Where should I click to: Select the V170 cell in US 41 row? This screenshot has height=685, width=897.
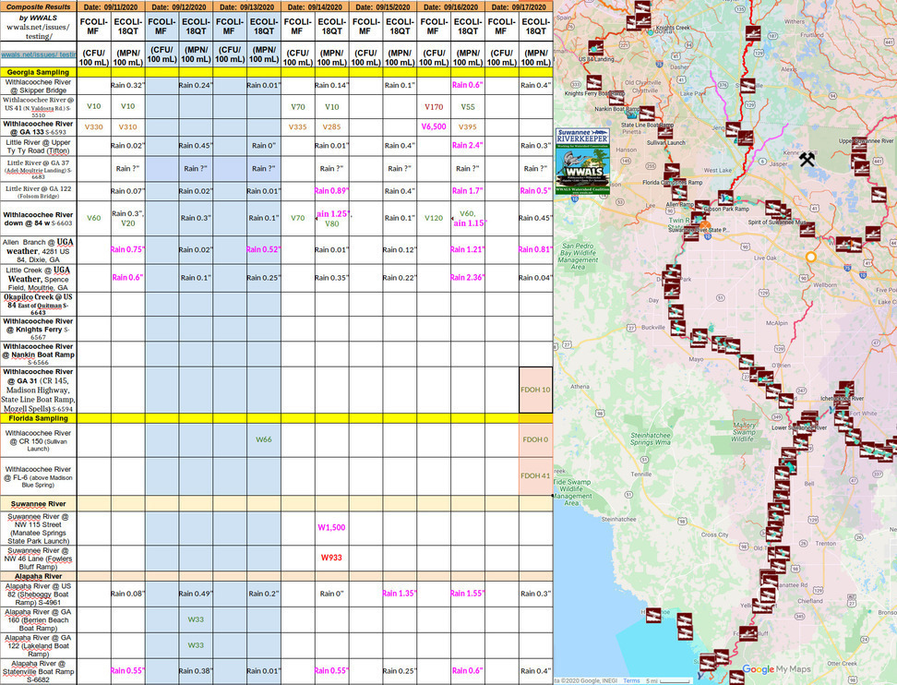[x=434, y=106]
